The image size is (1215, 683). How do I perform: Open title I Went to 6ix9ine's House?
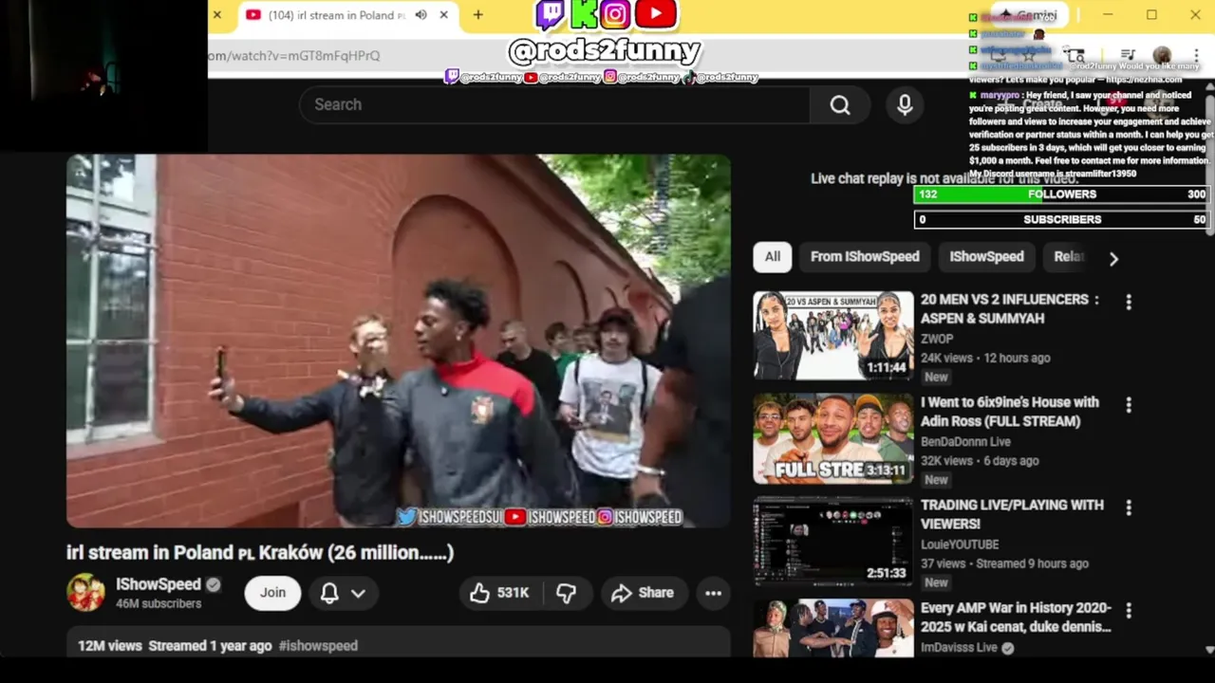(x=1010, y=412)
